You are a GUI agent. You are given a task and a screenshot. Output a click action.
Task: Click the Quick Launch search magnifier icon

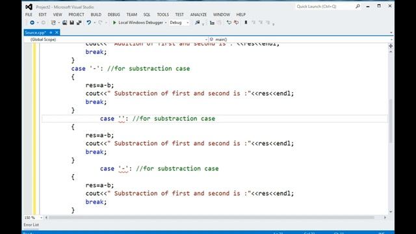[357, 6]
